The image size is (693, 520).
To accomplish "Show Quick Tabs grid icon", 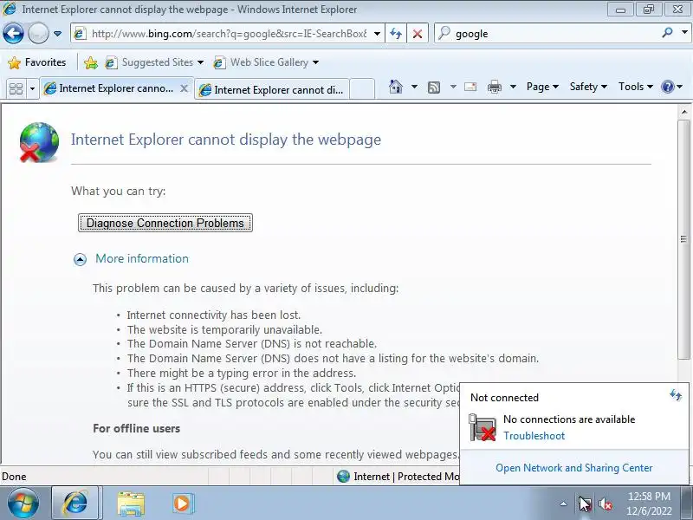I will (16, 89).
